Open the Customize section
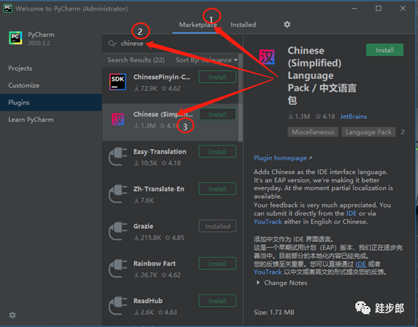The image size is (418, 327). [24, 85]
